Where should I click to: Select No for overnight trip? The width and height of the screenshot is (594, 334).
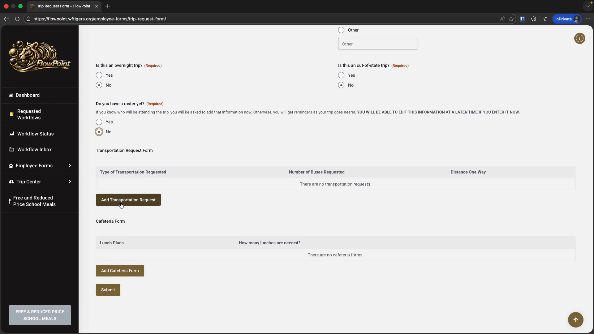(x=99, y=85)
